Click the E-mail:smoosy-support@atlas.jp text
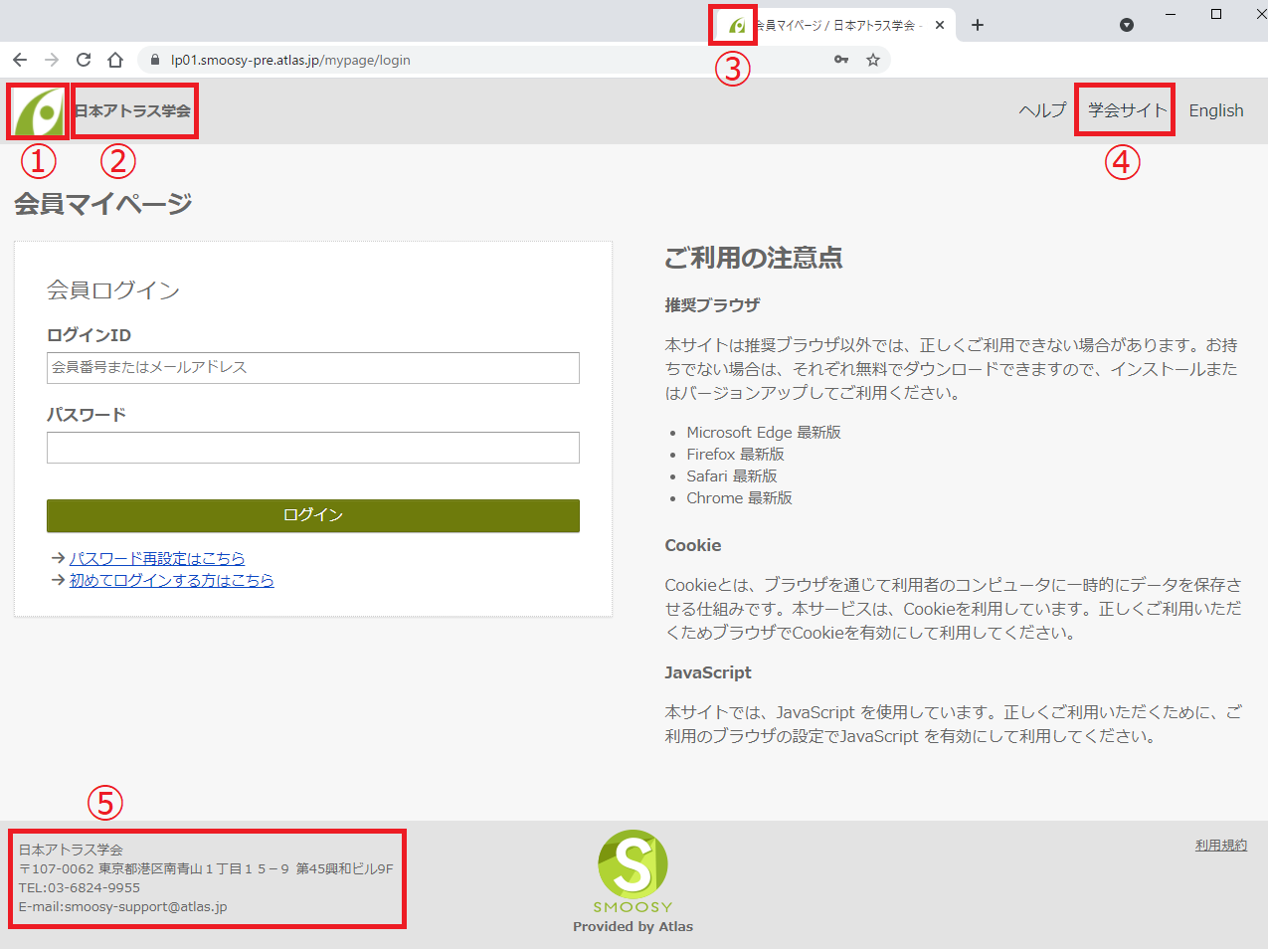The image size is (1268, 949). pyautogui.click(x=123, y=906)
